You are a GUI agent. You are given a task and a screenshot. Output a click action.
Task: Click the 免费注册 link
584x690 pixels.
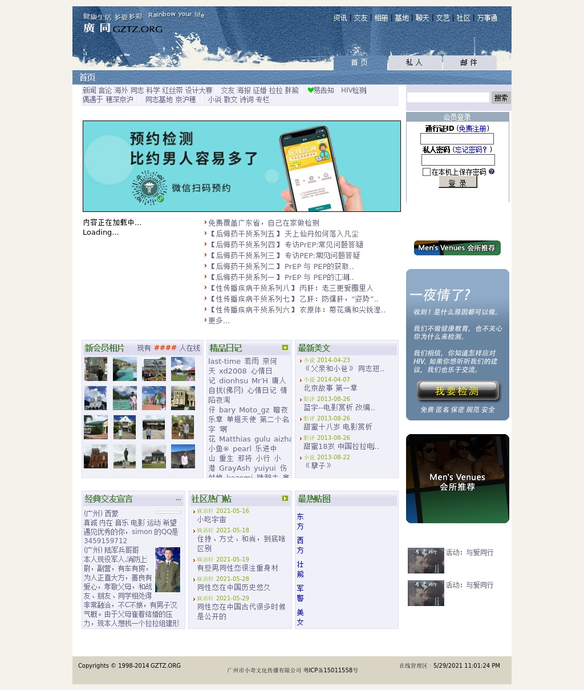(472, 129)
